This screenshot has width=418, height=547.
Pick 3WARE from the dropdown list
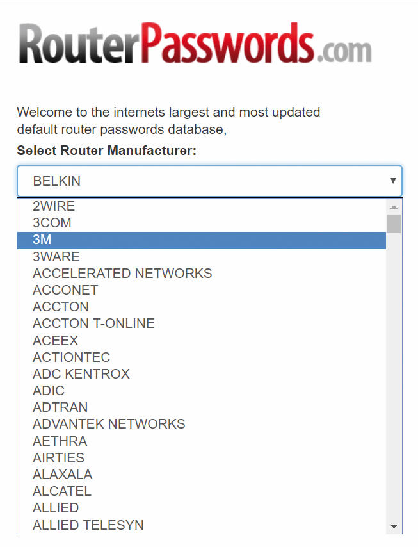pos(202,257)
